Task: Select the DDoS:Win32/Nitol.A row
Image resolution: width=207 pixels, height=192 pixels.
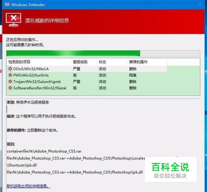Action: point(87,69)
